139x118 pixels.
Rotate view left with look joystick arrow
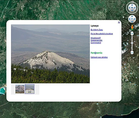click(129, 8)
